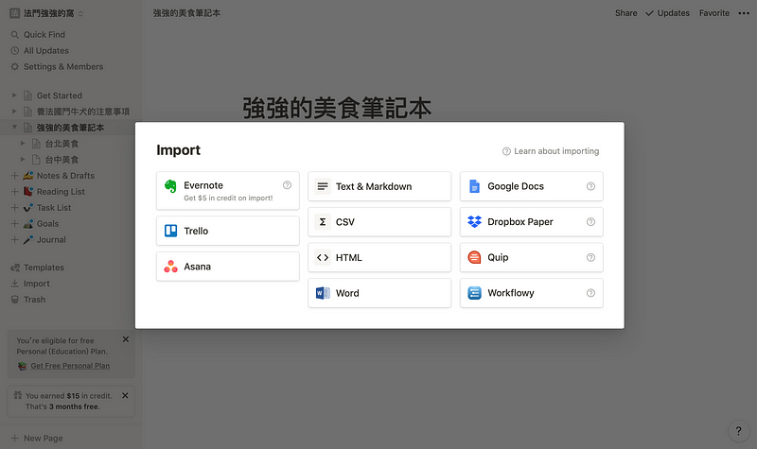
Task: Open Google Docs help question icon
Action: pyautogui.click(x=590, y=186)
